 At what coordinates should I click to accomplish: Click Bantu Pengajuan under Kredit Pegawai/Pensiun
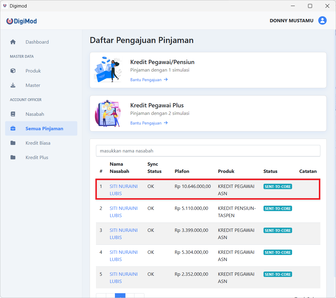[149, 80]
